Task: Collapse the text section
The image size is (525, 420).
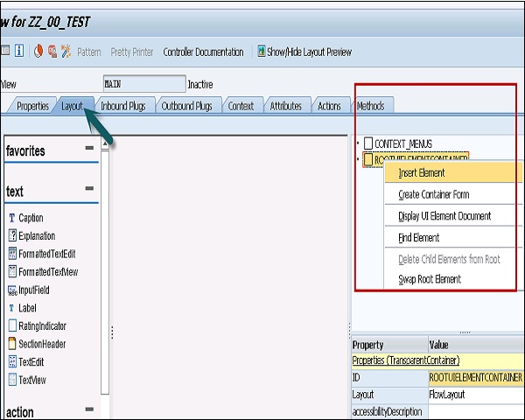Action: 89,189
